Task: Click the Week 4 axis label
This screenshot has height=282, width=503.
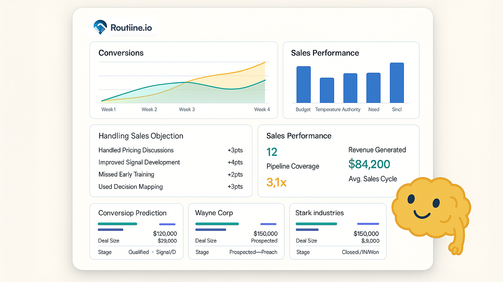Action: [262, 109]
